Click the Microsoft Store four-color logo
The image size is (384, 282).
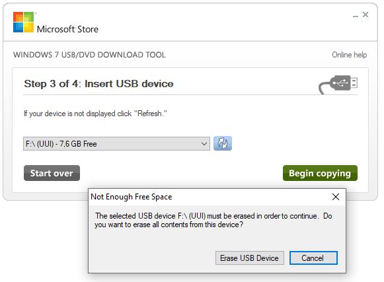tap(24, 22)
